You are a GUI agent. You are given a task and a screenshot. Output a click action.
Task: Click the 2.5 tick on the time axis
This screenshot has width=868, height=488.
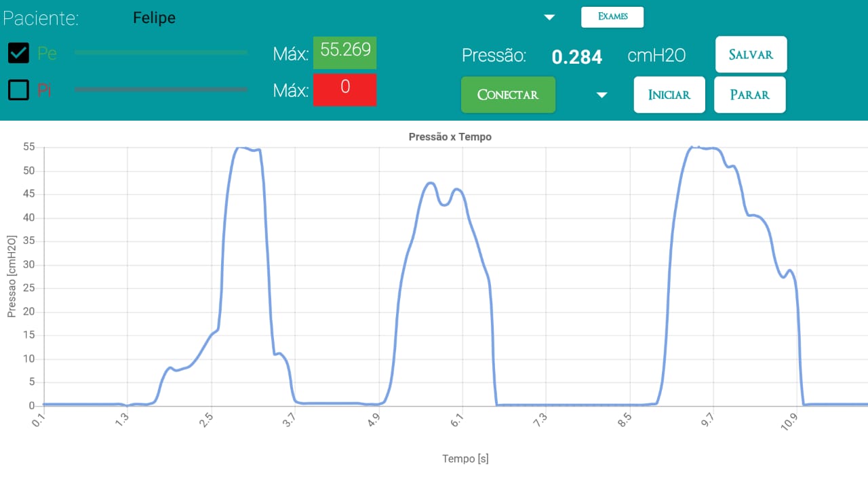pyautogui.click(x=204, y=421)
